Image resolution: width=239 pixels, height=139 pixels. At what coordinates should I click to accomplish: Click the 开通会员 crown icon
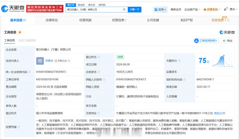[205, 10]
